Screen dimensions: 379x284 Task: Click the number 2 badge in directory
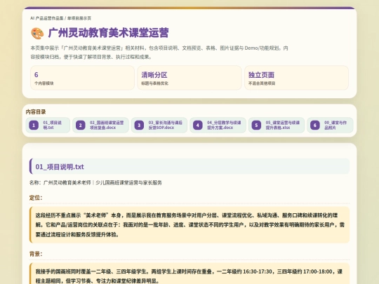tap(81, 126)
